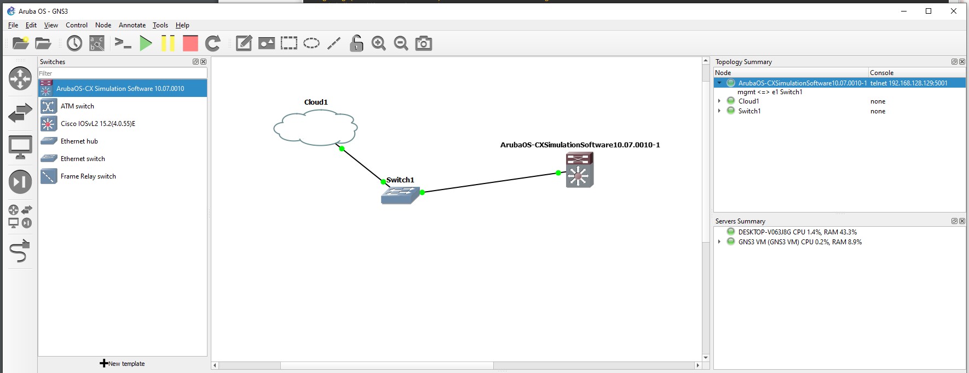Toggle lock/unlock all items padlock
This screenshot has height=373, width=969.
click(356, 43)
